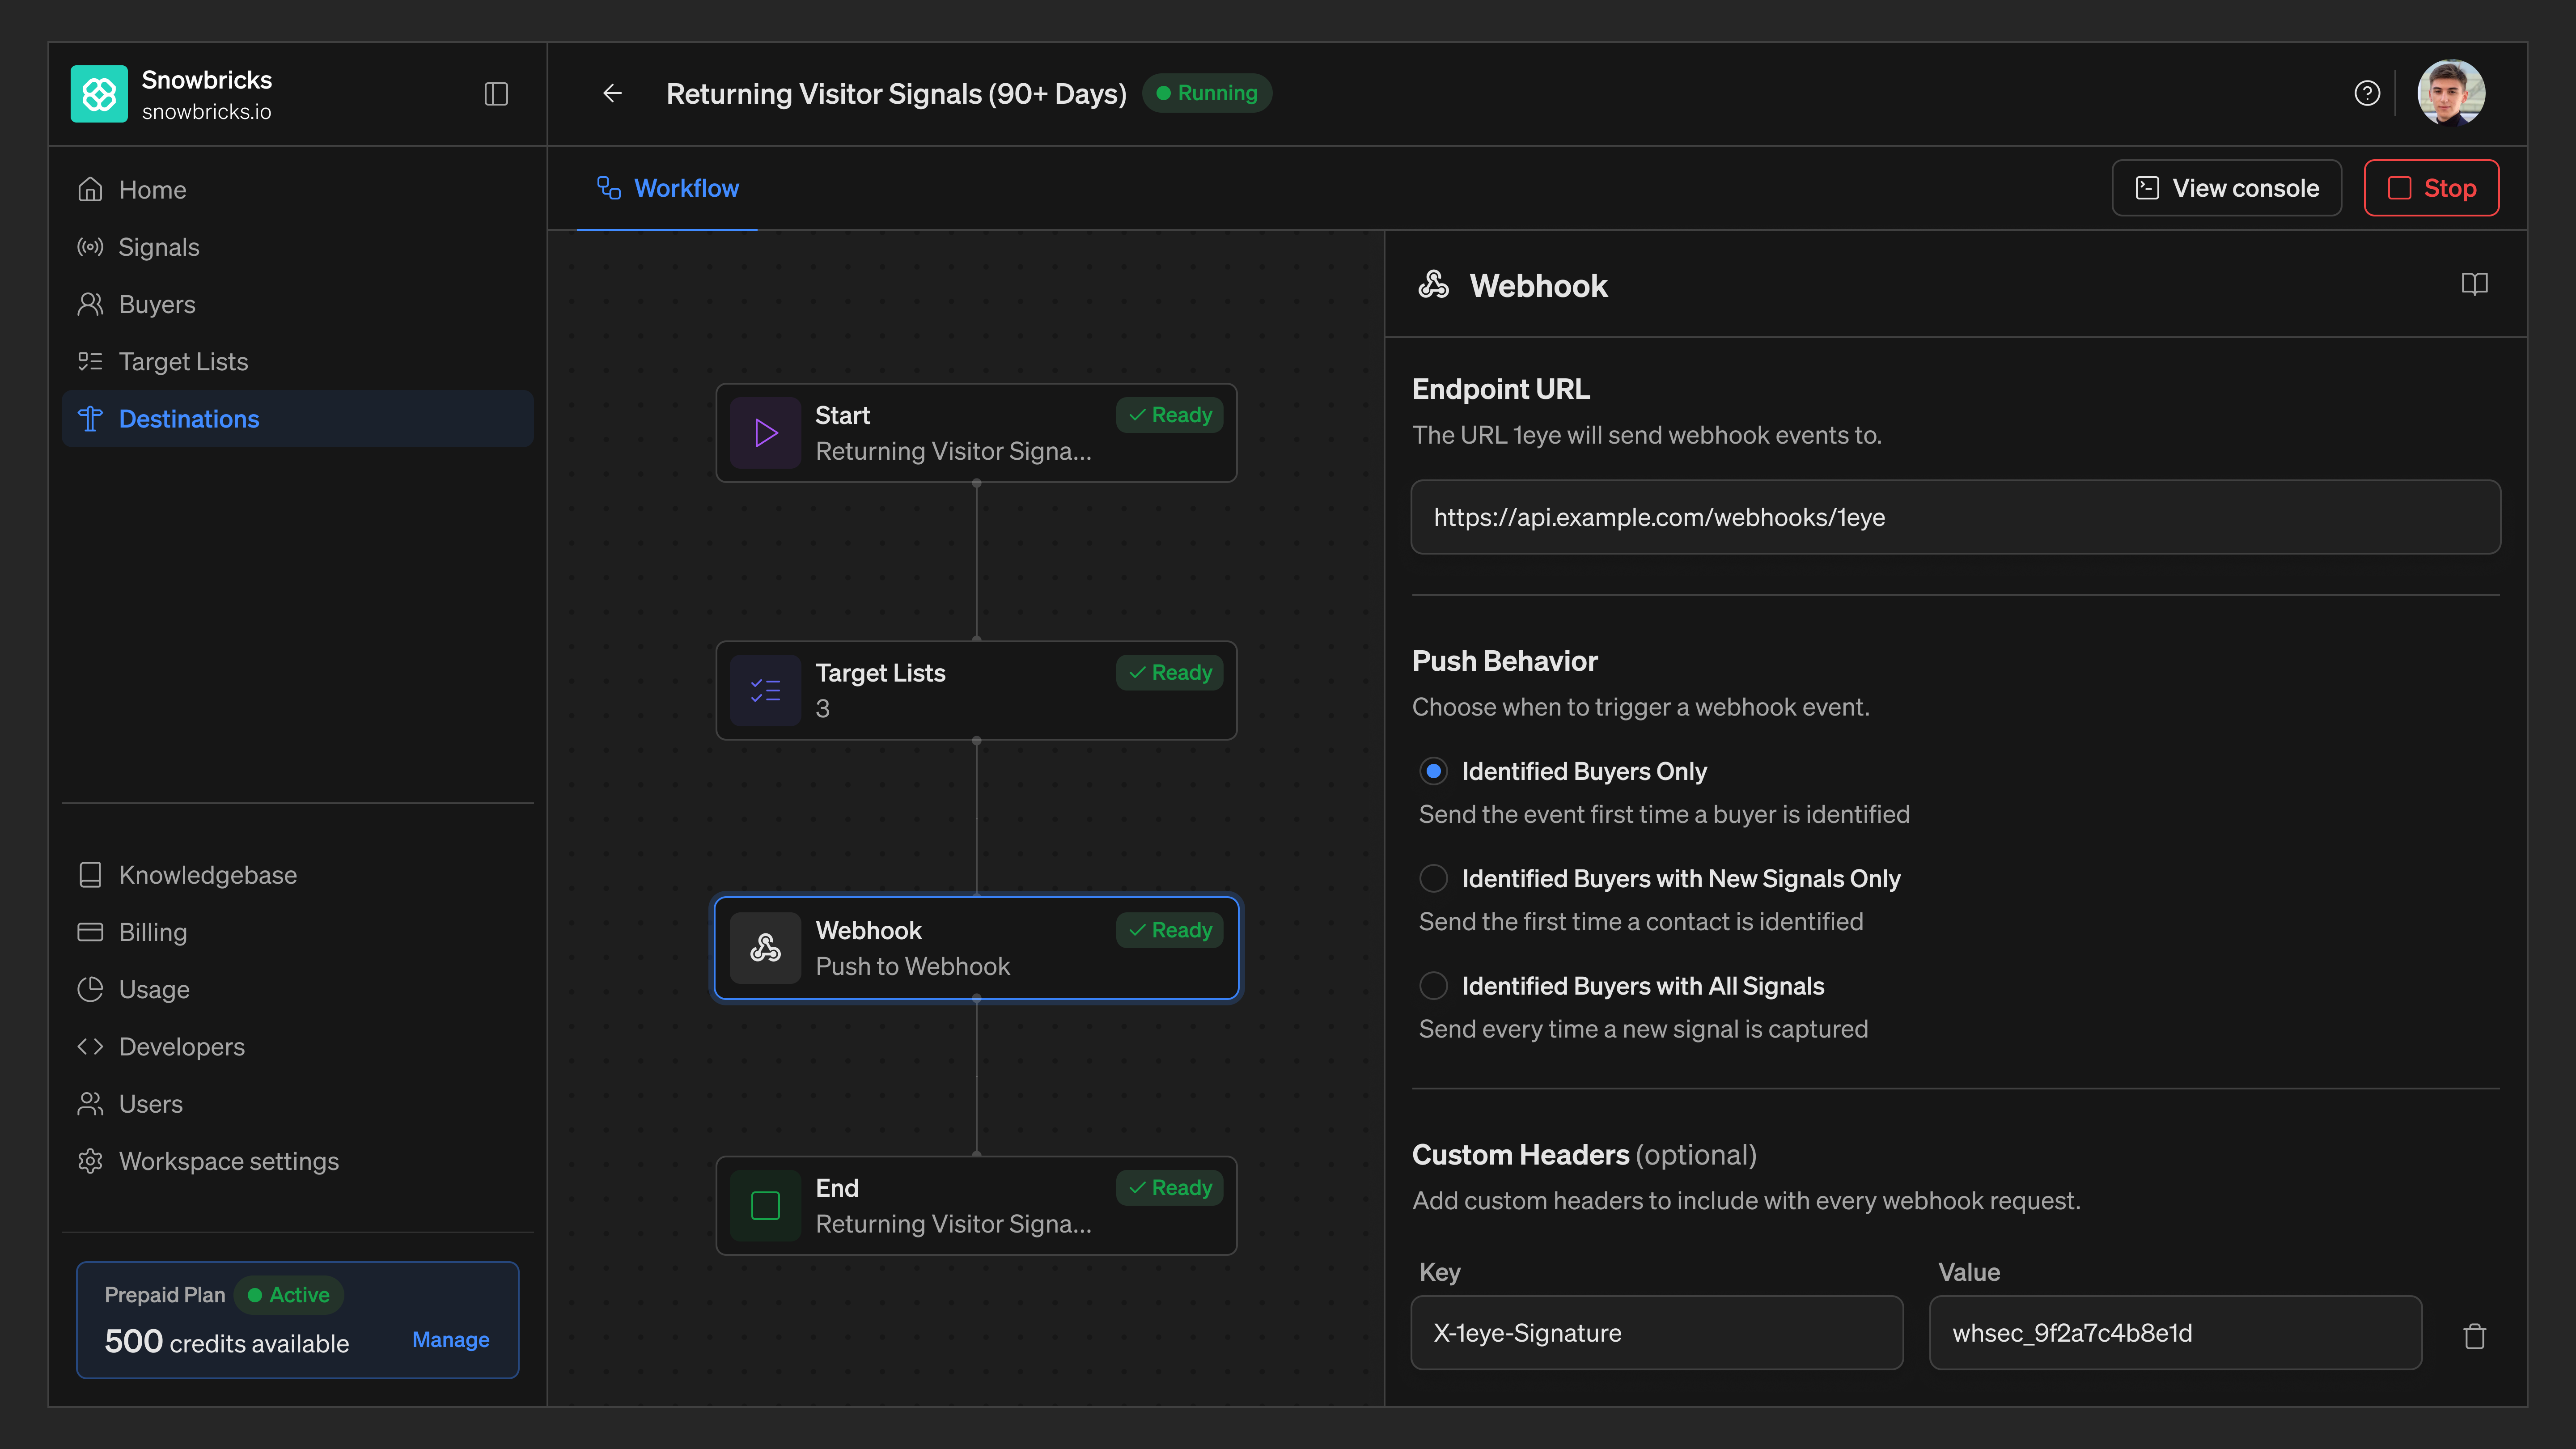Image resolution: width=2576 pixels, height=1449 pixels.
Task: Click the End node Ready badge
Action: pos(1170,1188)
